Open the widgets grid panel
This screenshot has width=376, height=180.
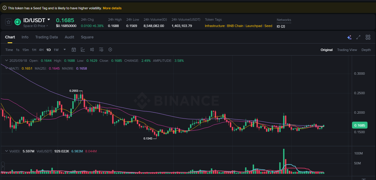368,37
